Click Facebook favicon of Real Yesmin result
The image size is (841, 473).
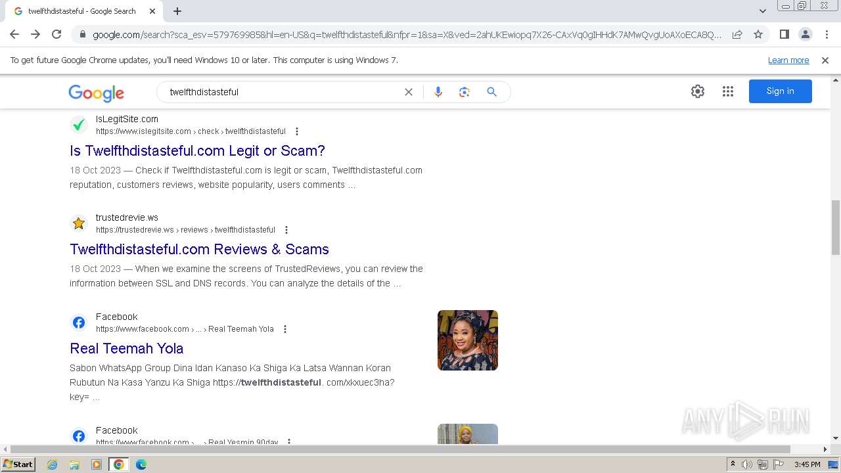point(79,436)
